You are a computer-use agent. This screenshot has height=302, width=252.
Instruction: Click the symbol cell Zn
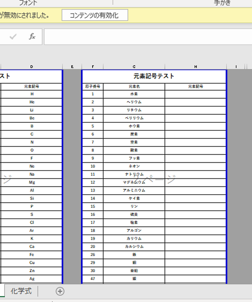(x=31, y=271)
